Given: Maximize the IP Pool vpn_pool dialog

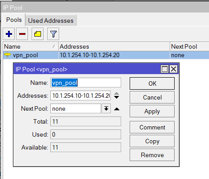Looking at the screenshot, I should [164, 69].
